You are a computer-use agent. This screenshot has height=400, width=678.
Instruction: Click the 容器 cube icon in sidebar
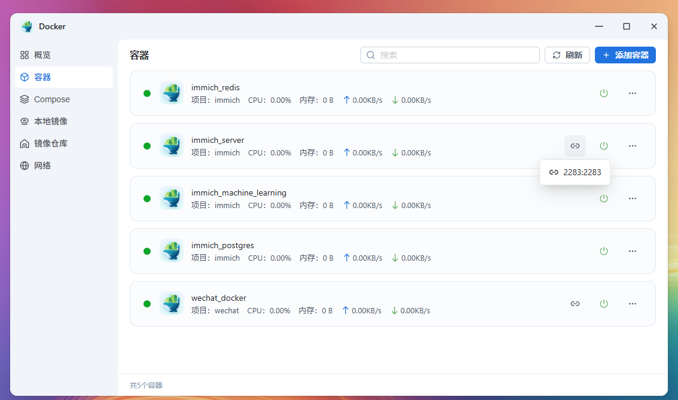coord(24,77)
